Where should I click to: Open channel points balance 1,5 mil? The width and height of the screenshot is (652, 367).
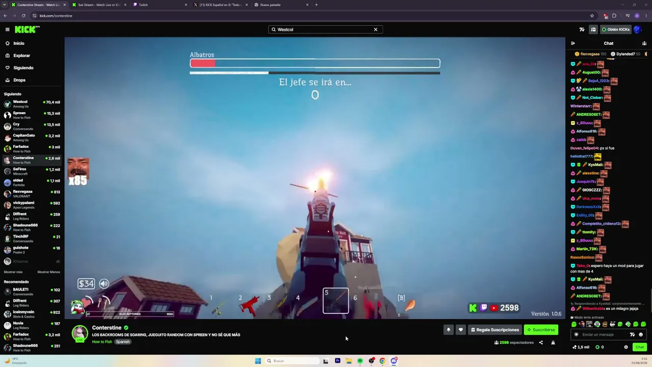[x=581, y=347]
